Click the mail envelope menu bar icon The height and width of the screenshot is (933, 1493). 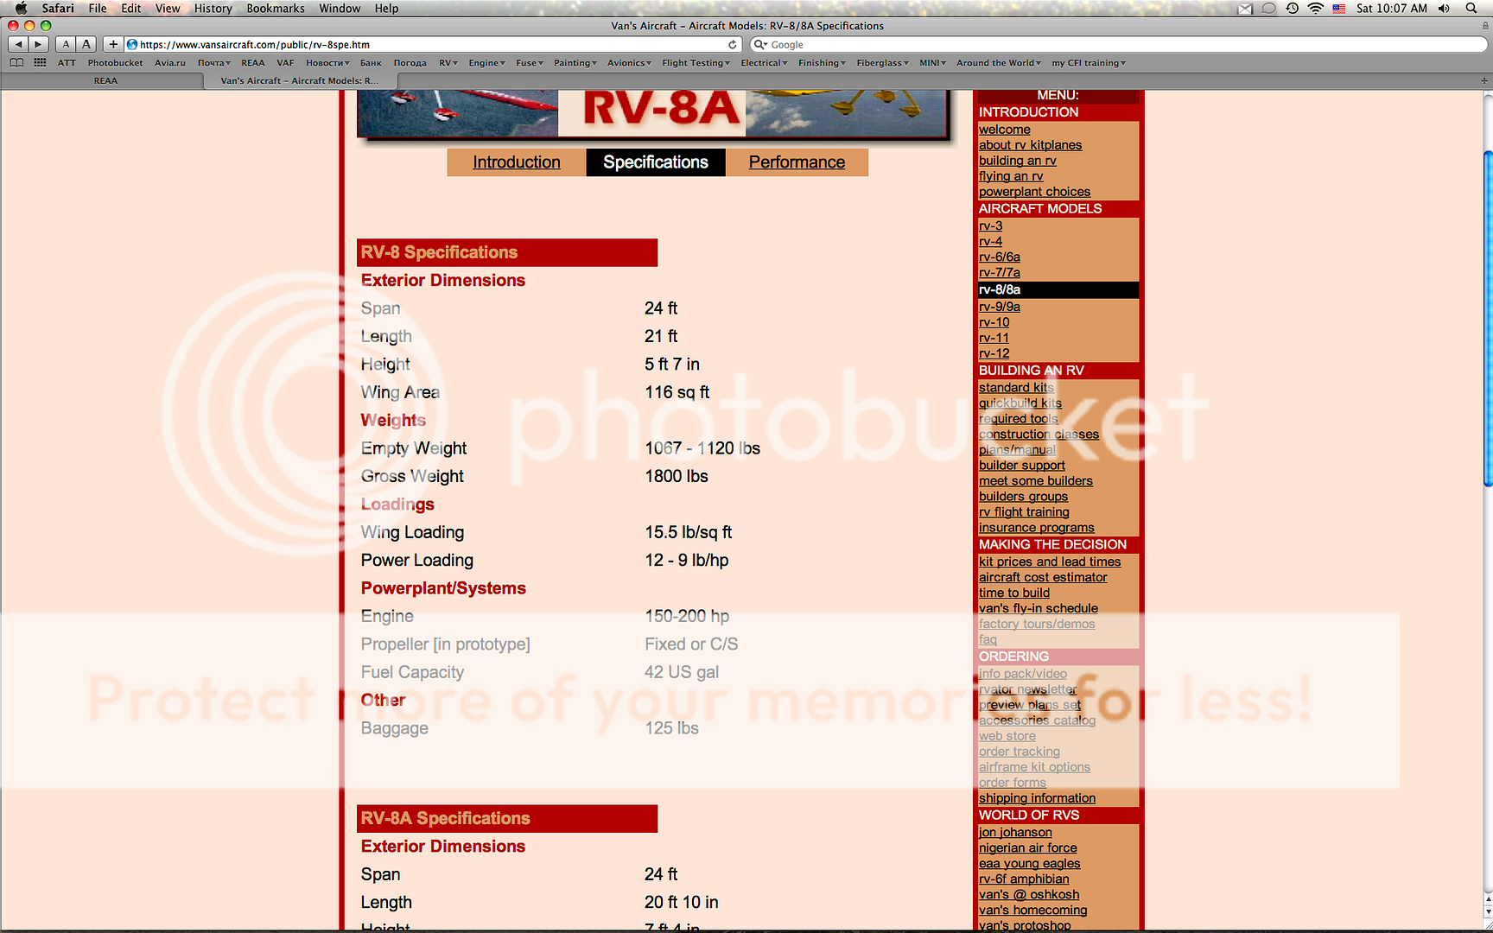(1245, 9)
